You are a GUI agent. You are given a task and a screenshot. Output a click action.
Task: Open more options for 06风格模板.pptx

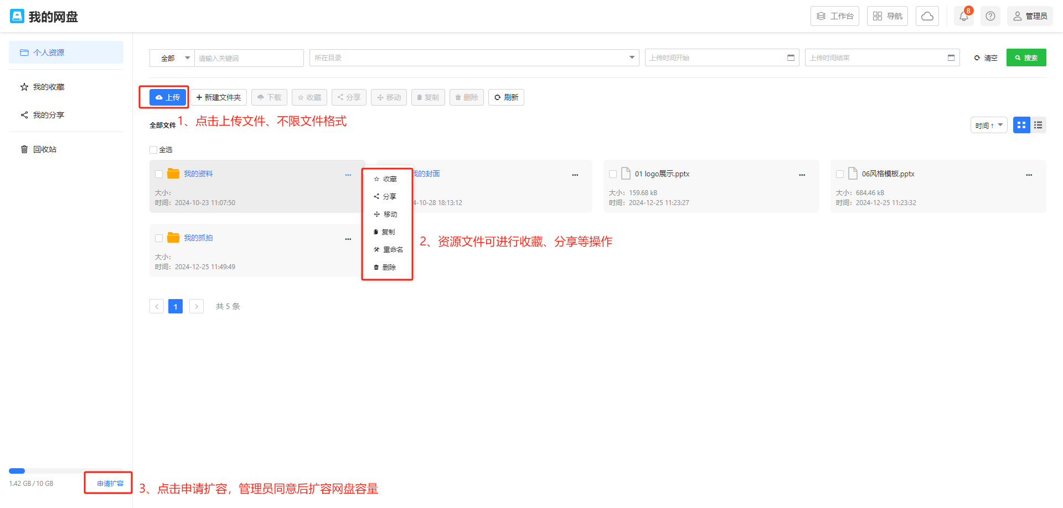pos(1029,175)
